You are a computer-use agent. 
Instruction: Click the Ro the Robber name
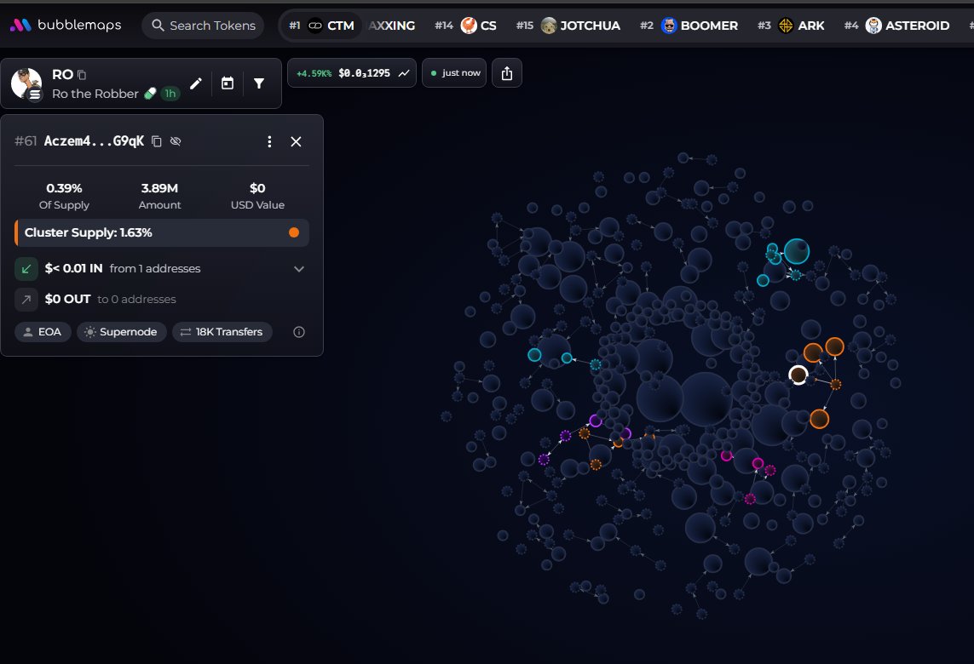pyautogui.click(x=95, y=94)
